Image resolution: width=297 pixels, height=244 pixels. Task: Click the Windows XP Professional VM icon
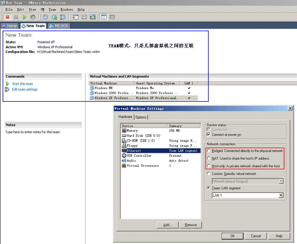[92, 98]
